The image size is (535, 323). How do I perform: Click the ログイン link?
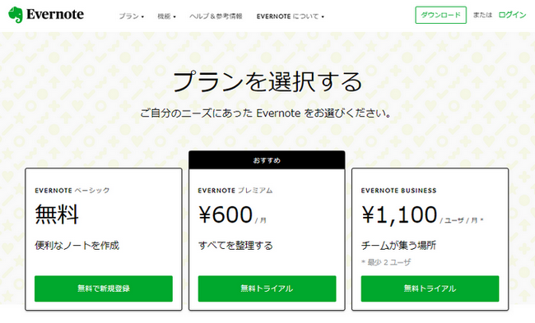tap(512, 15)
